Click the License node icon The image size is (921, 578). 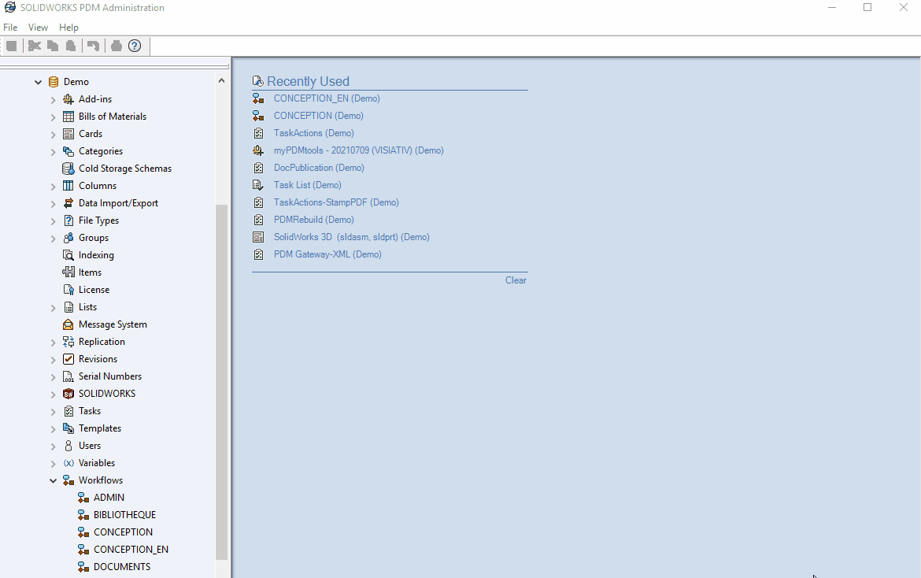(x=68, y=290)
